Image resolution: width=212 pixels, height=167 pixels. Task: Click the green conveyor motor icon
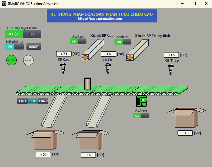pyautogui.click(x=142, y=101)
